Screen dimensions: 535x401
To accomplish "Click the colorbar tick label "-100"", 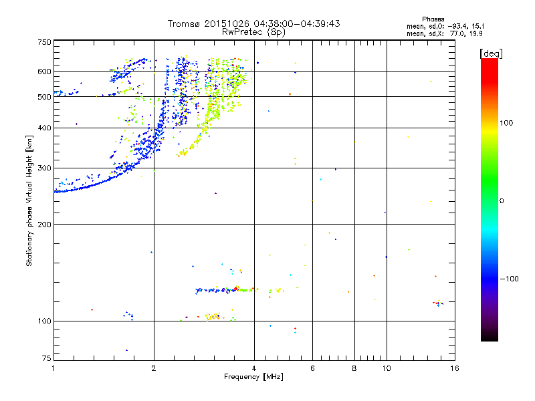I will [x=509, y=279].
